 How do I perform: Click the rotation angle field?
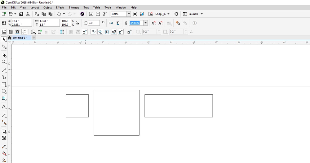coord(94,23)
